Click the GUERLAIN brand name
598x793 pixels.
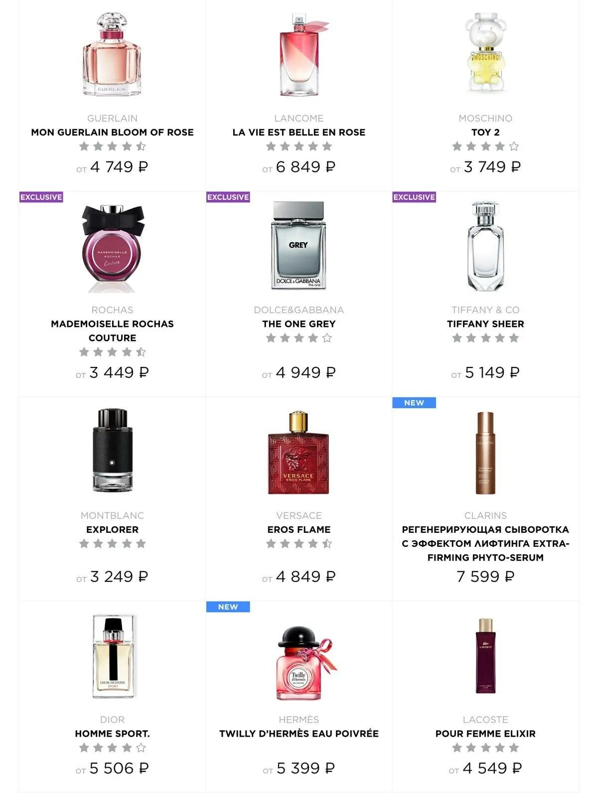point(113,118)
